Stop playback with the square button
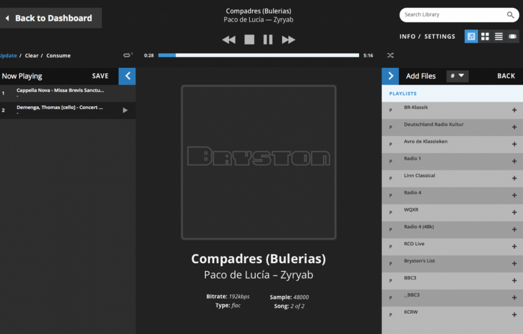This screenshot has height=334, width=523. pyautogui.click(x=249, y=40)
